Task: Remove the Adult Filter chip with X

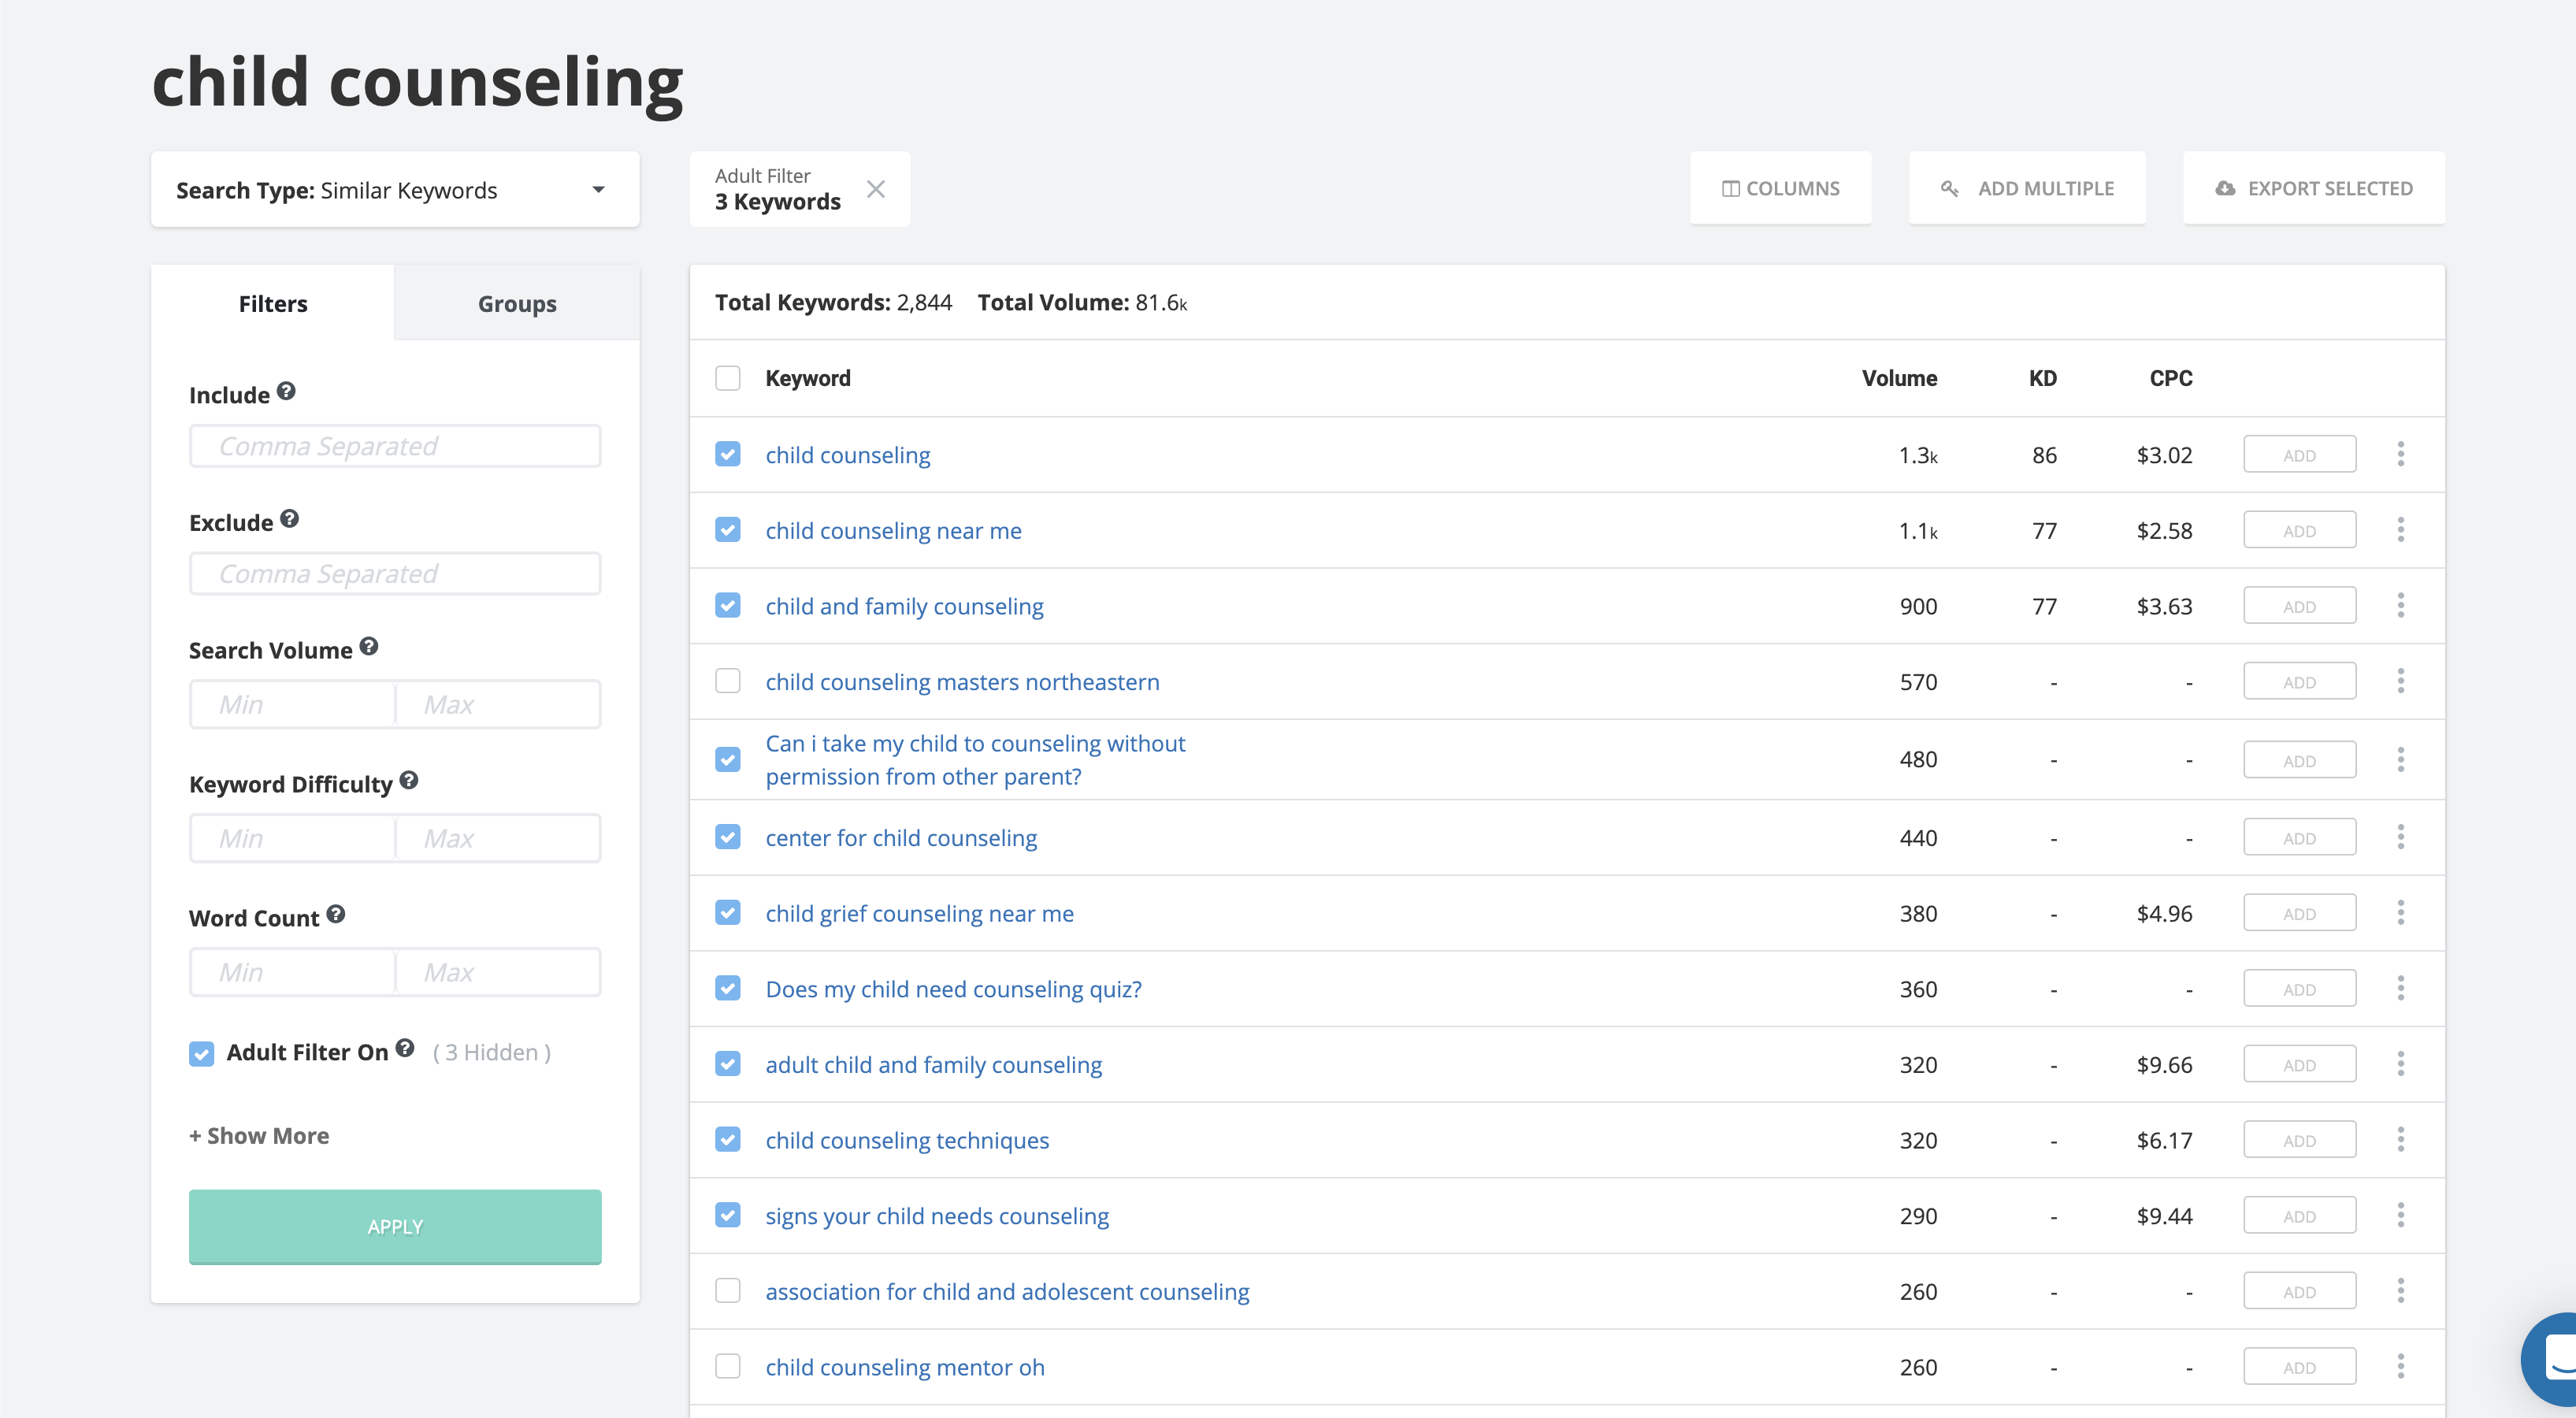Action: (876, 189)
